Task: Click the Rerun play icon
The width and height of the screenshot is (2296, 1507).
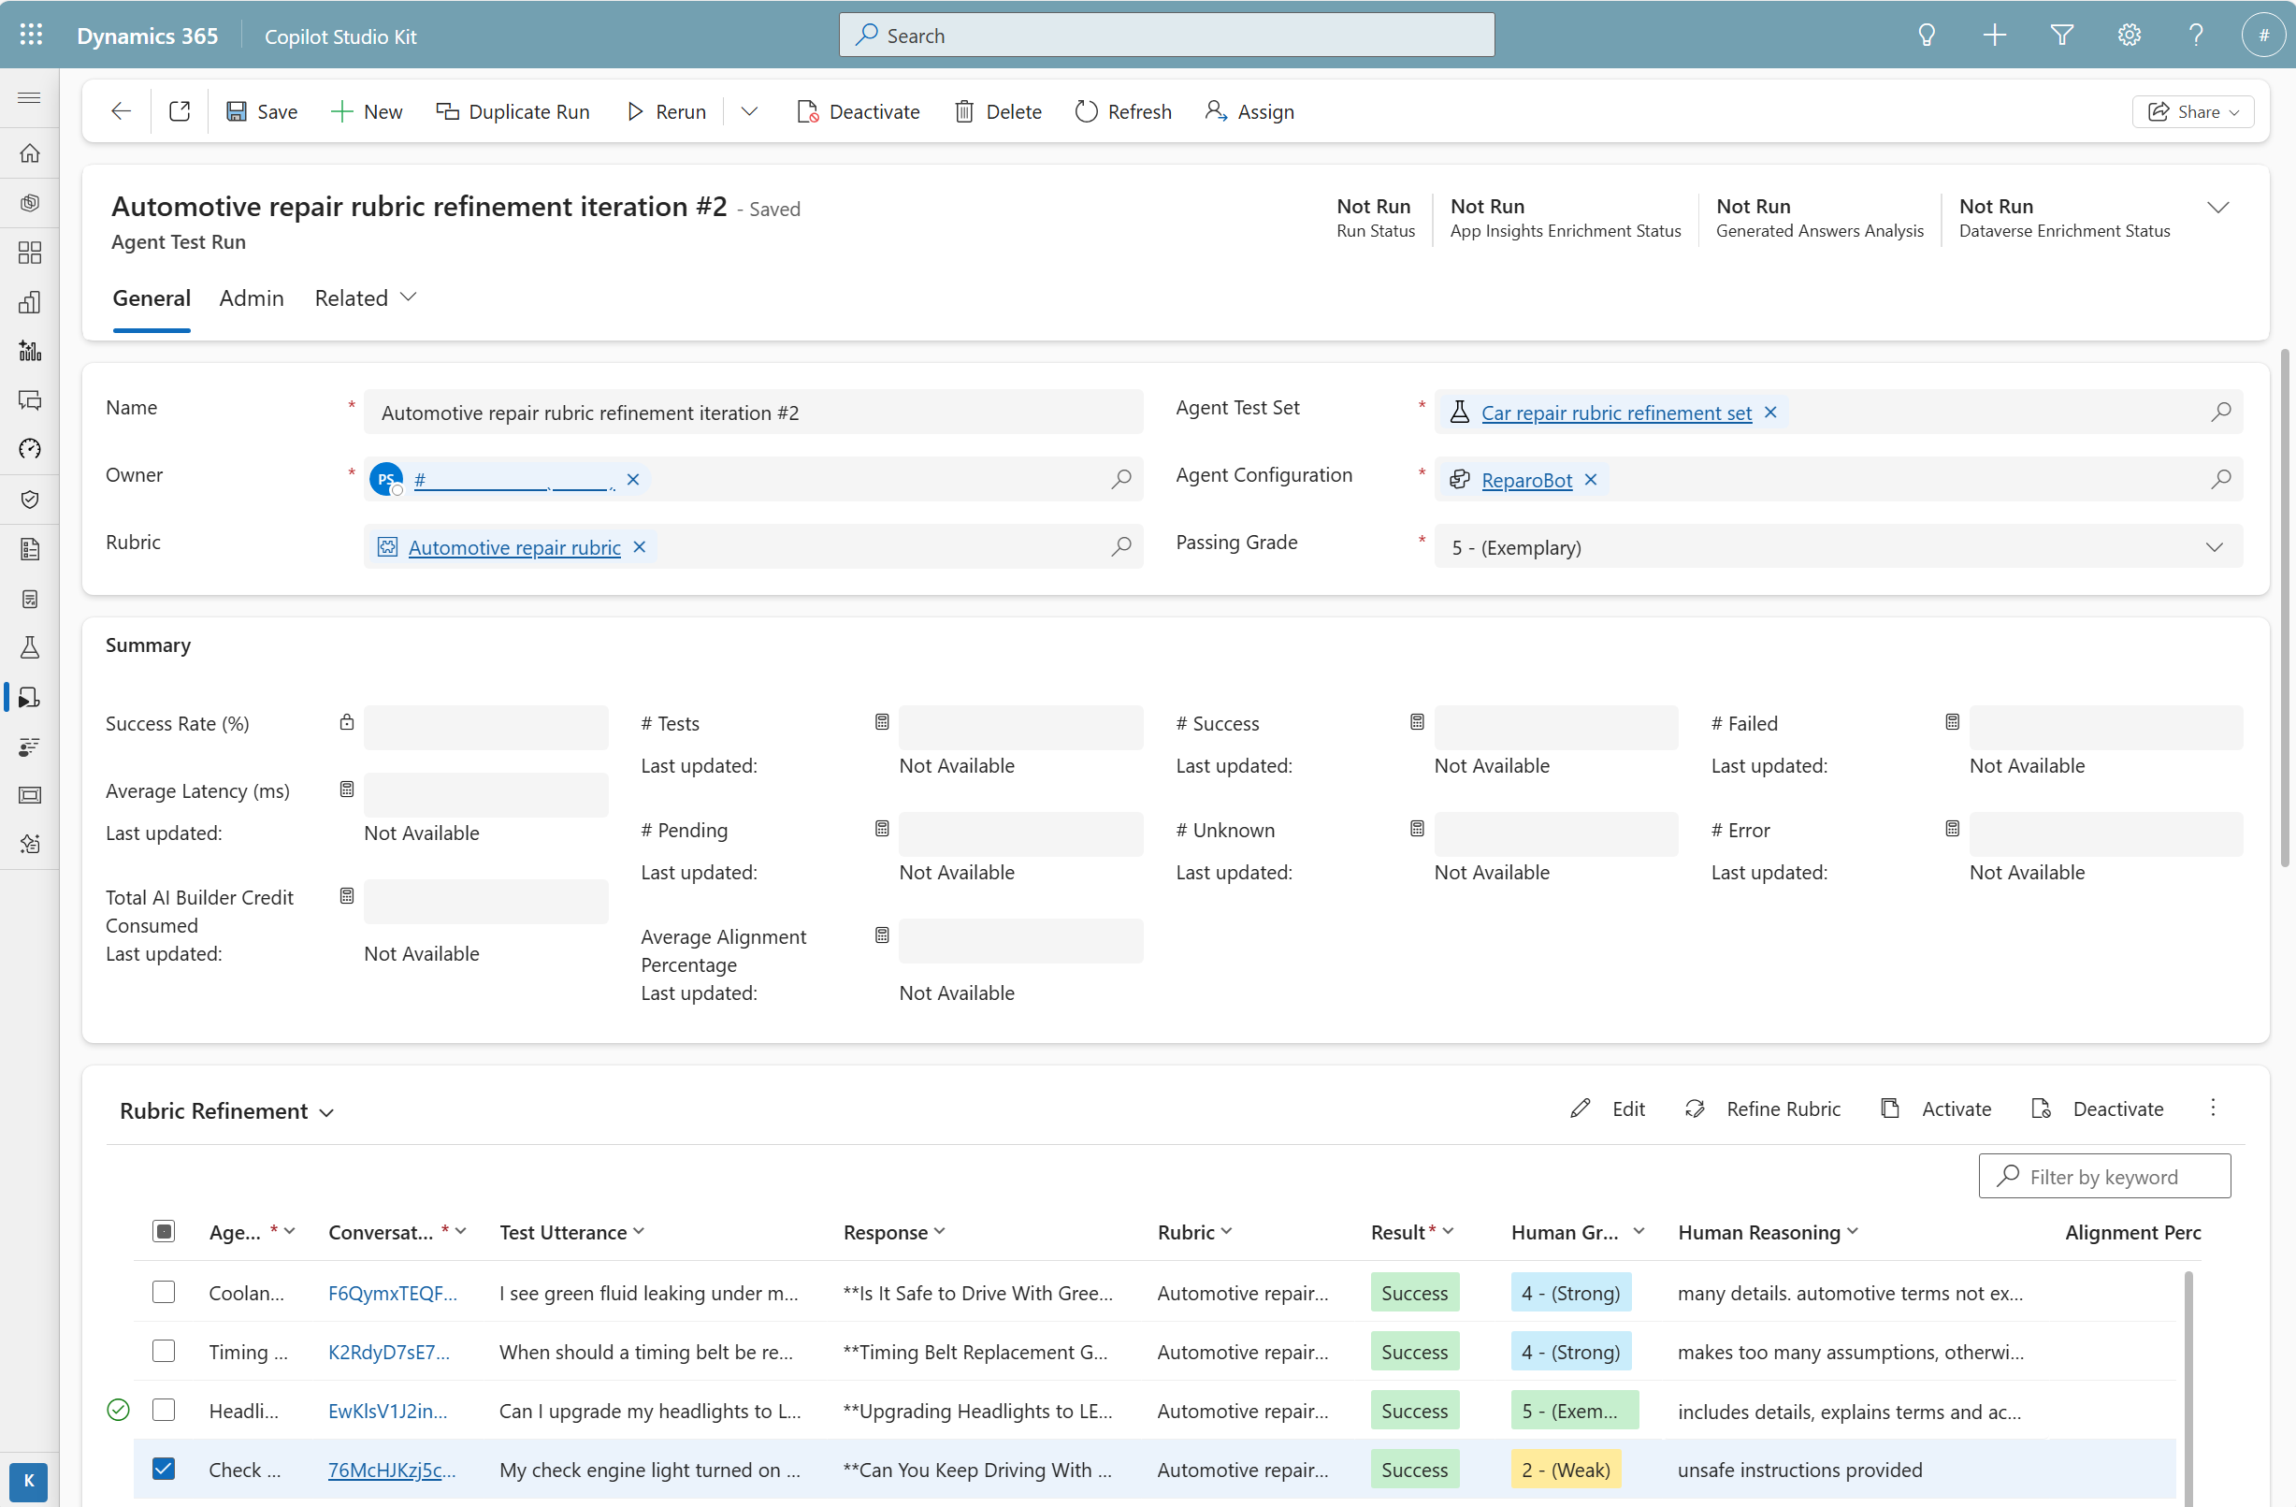Action: [x=634, y=112]
